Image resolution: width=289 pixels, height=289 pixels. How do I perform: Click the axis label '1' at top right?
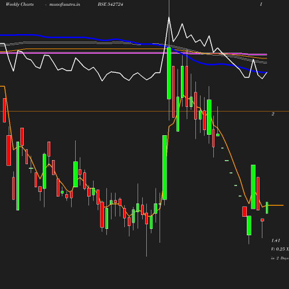tap(261, 4)
